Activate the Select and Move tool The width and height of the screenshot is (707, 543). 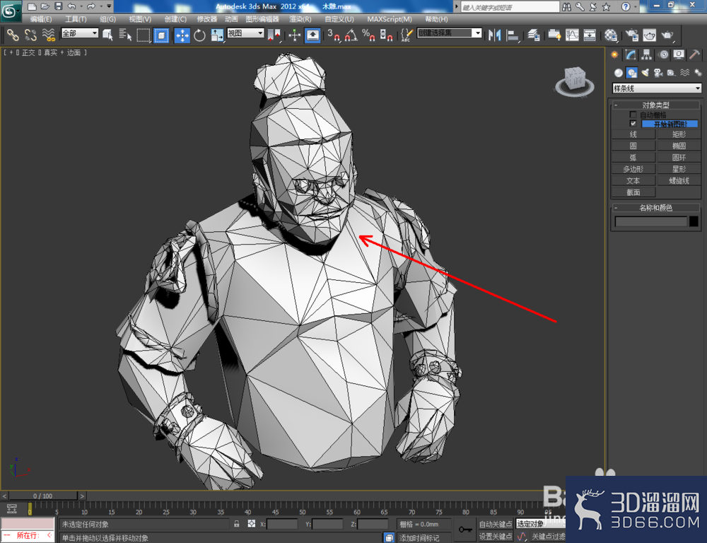click(182, 35)
